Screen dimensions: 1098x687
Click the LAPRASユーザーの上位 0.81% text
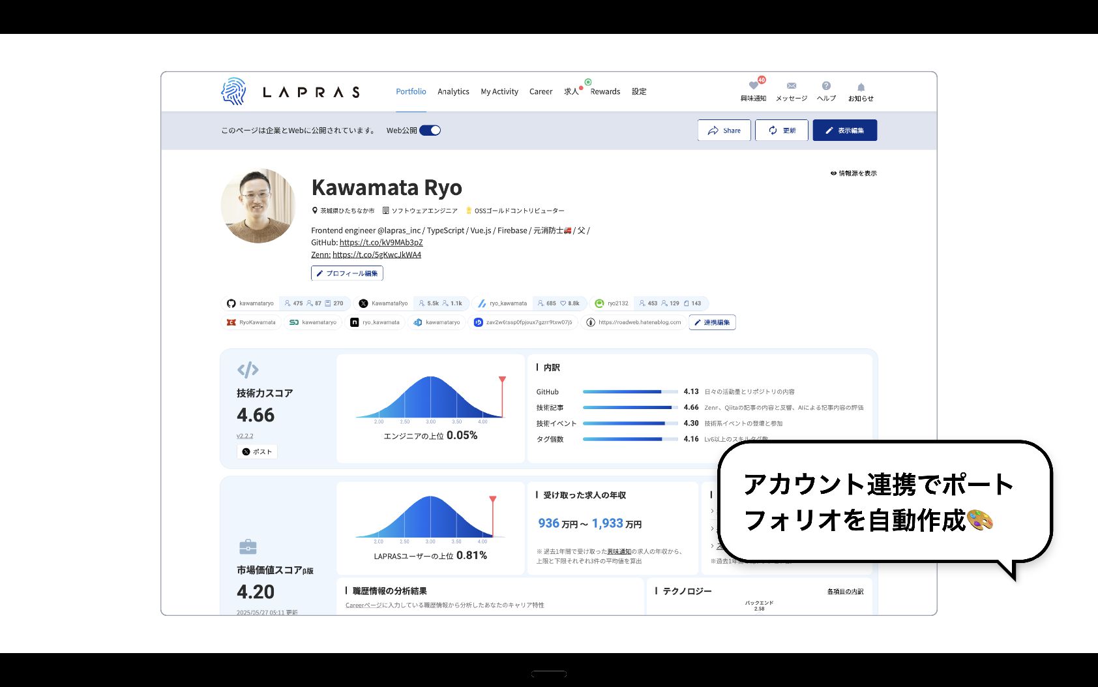tap(430, 556)
